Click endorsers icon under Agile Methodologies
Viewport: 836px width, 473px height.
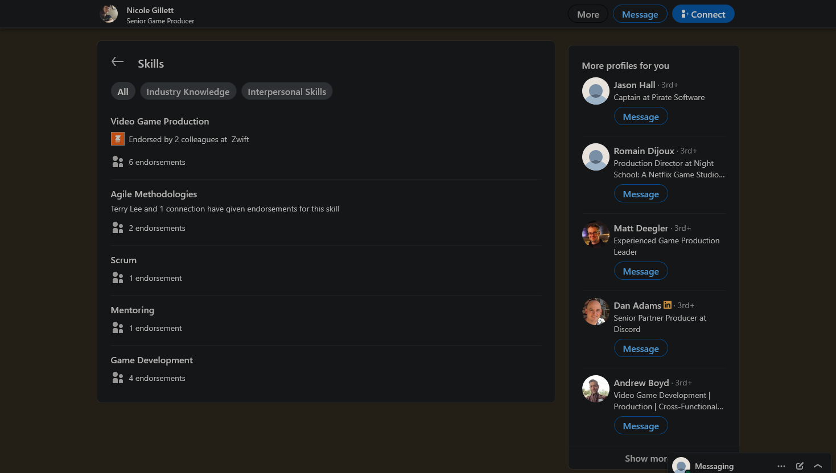[x=118, y=228]
